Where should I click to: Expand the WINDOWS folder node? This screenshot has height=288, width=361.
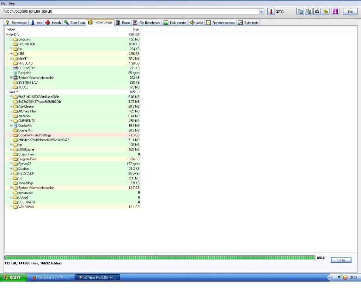coord(11,207)
